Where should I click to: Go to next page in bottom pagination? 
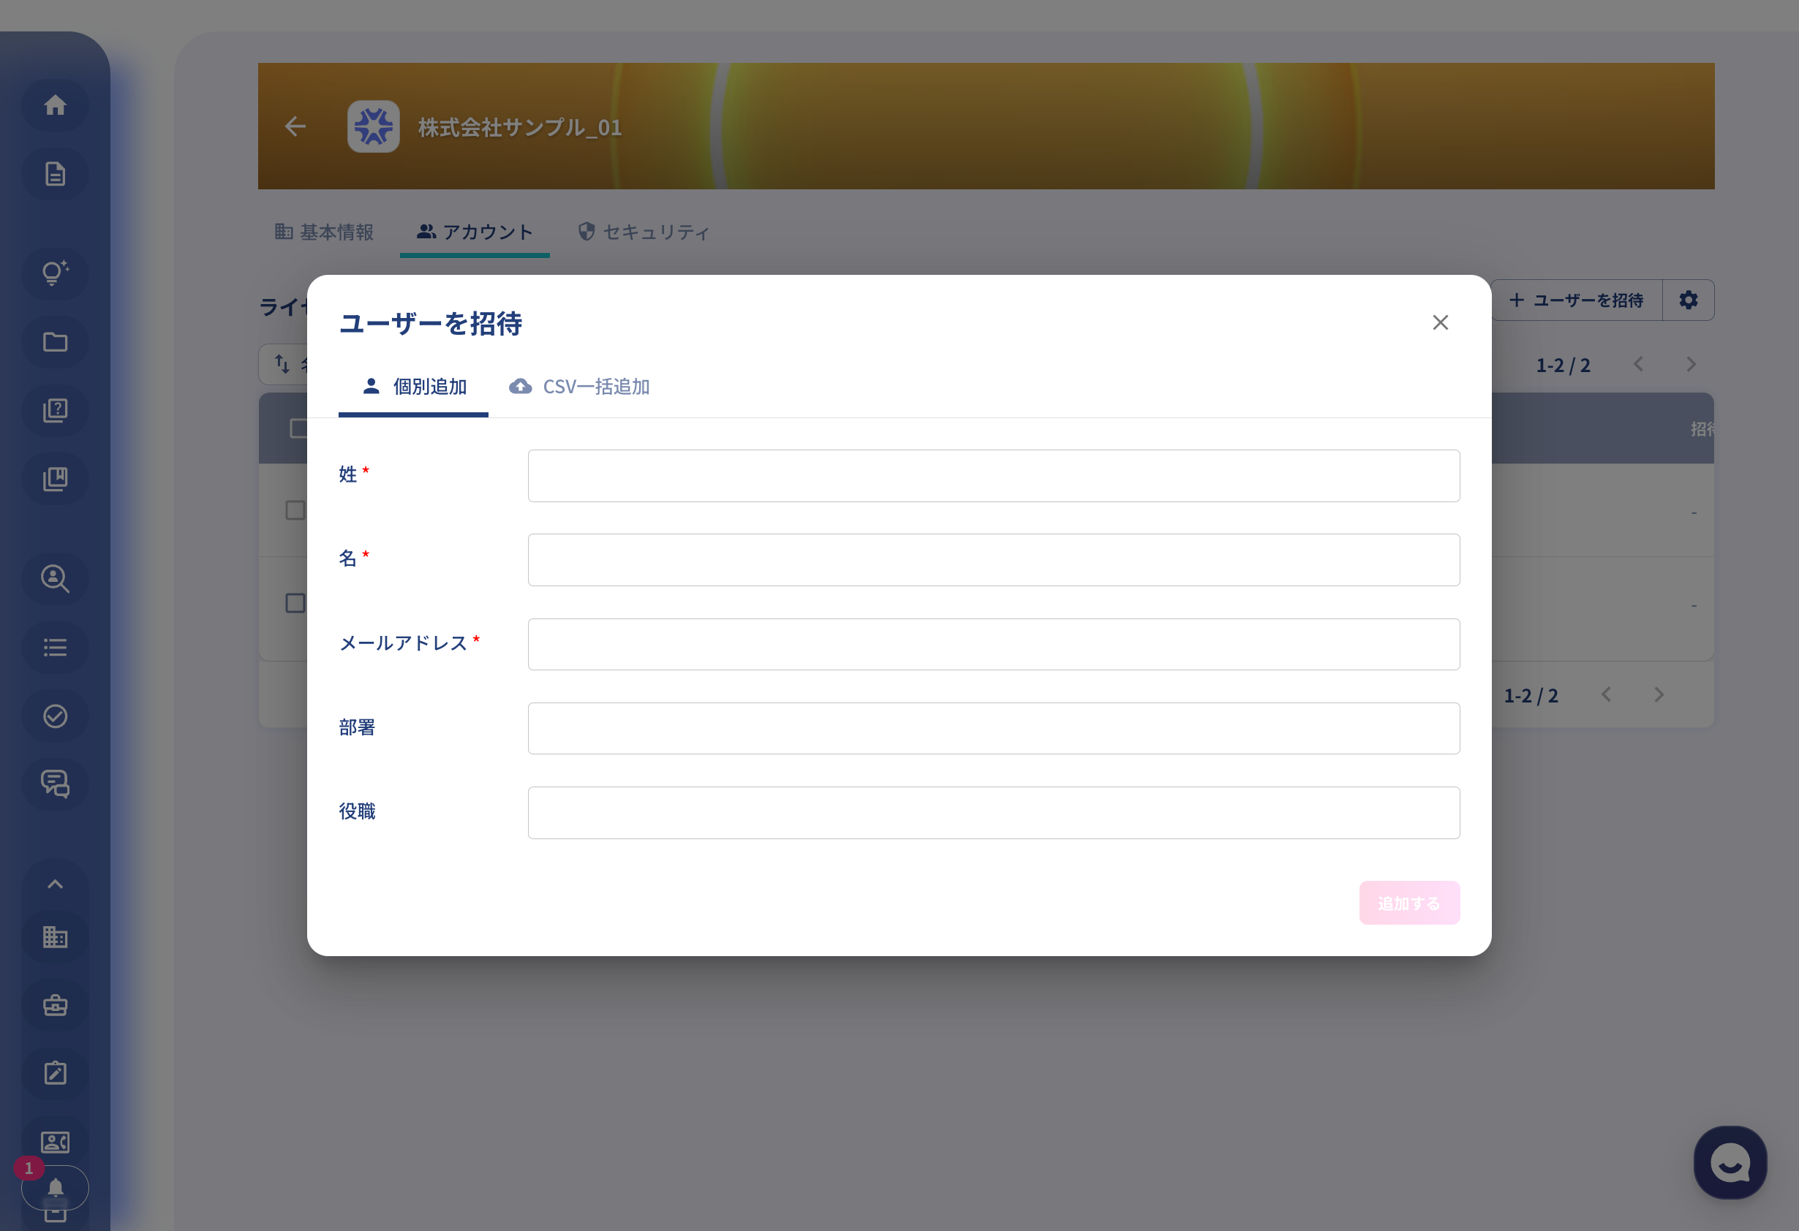pyautogui.click(x=1659, y=694)
